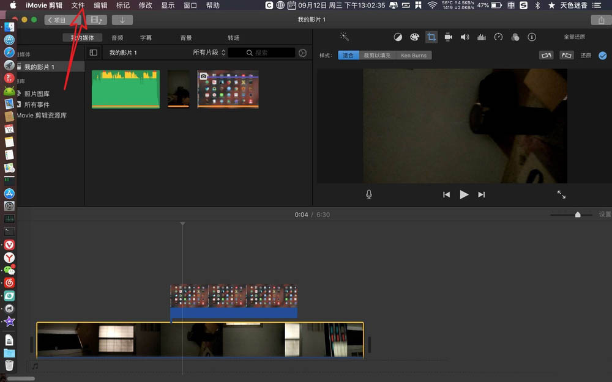Screen dimensions: 612x382
Task: Open the 帮助 menu
Action: (213, 5)
